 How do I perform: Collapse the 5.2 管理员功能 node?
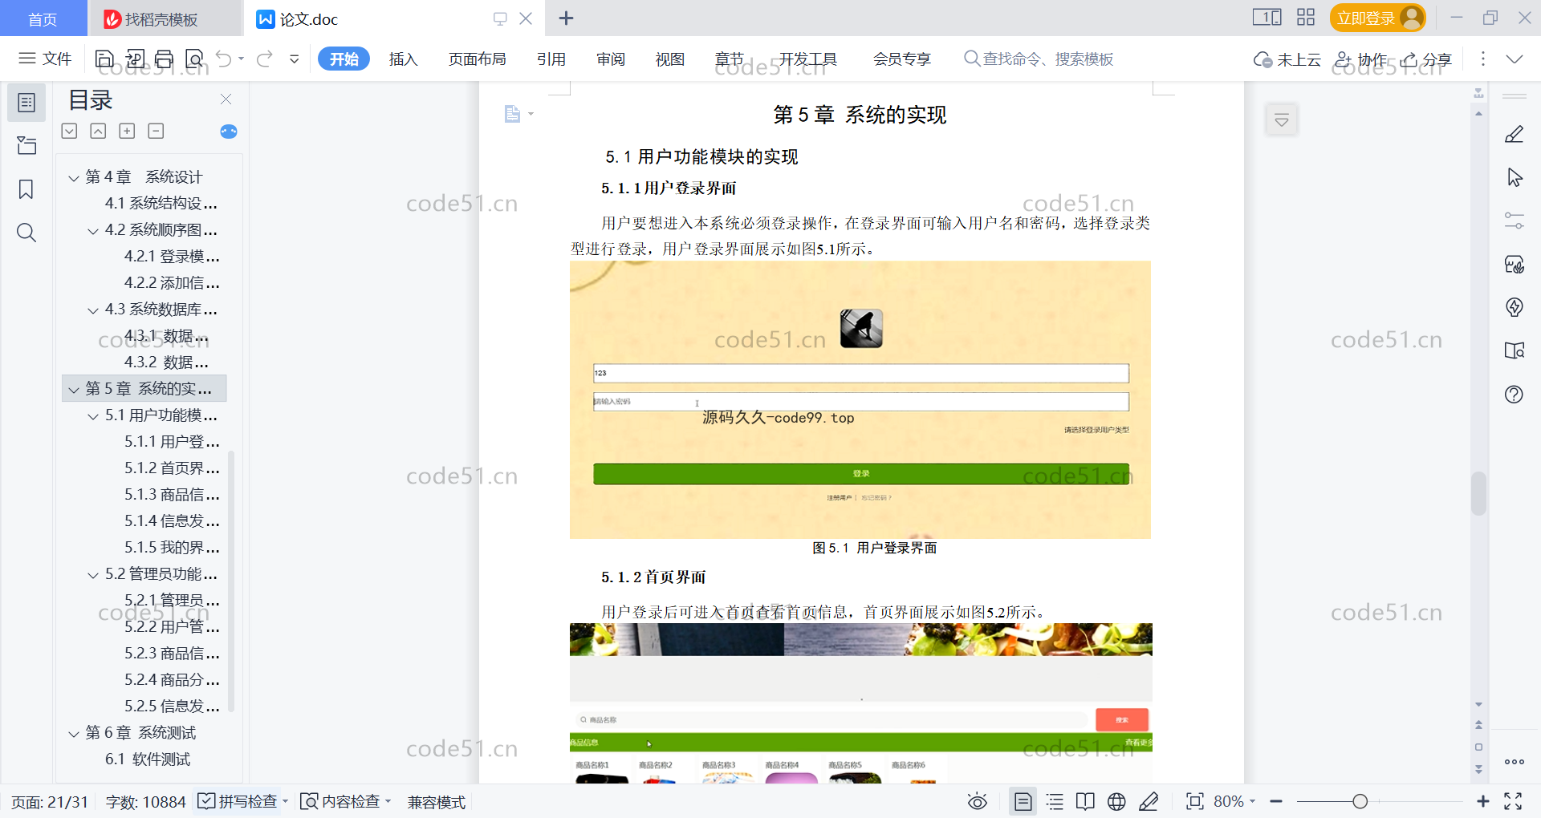[x=93, y=574]
